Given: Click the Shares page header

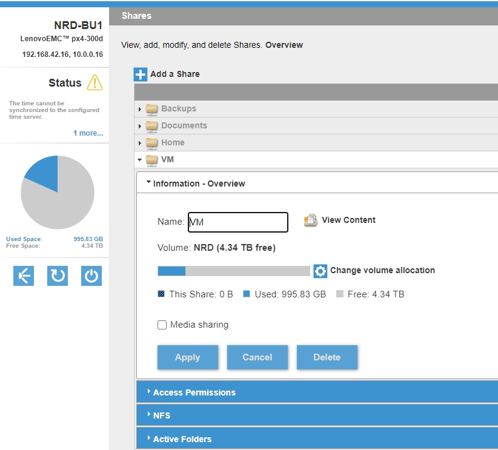Looking at the screenshot, I should (136, 16).
